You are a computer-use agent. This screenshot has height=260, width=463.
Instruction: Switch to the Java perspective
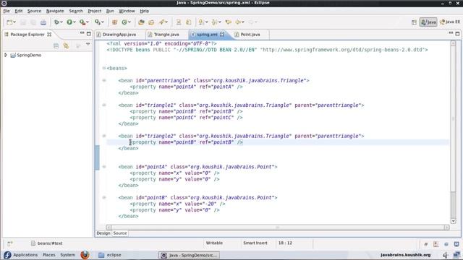click(x=428, y=22)
